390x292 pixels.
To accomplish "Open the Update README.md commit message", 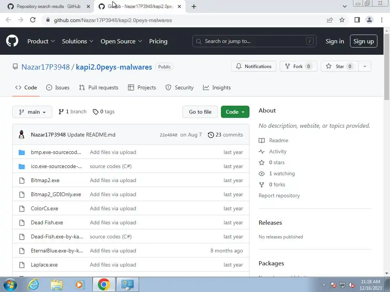I will (91, 135).
